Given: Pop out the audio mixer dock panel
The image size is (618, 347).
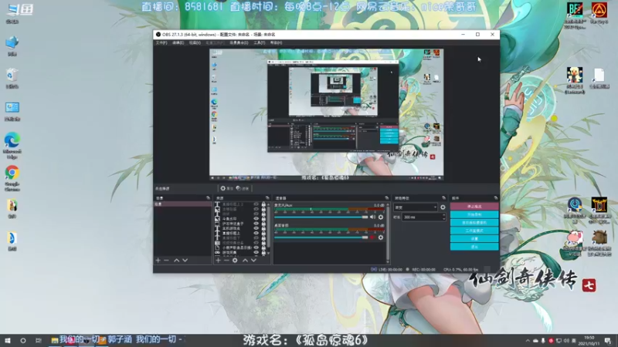Looking at the screenshot, I should (387, 198).
